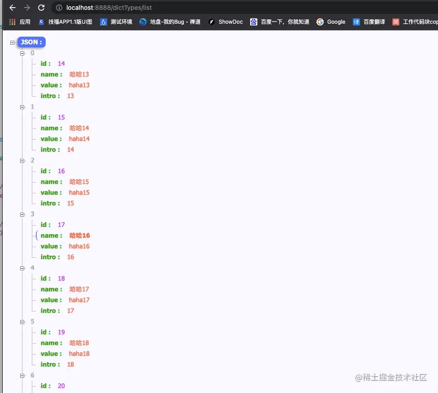Viewport: 438px width, 393px height.
Task: Open the 百度翻译 bookmark
Action: (369, 22)
